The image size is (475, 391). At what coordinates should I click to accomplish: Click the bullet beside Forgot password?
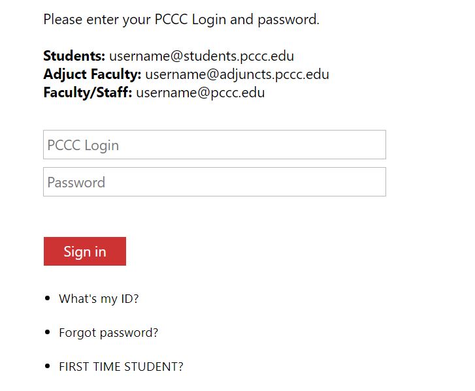(x=47, y=332)
